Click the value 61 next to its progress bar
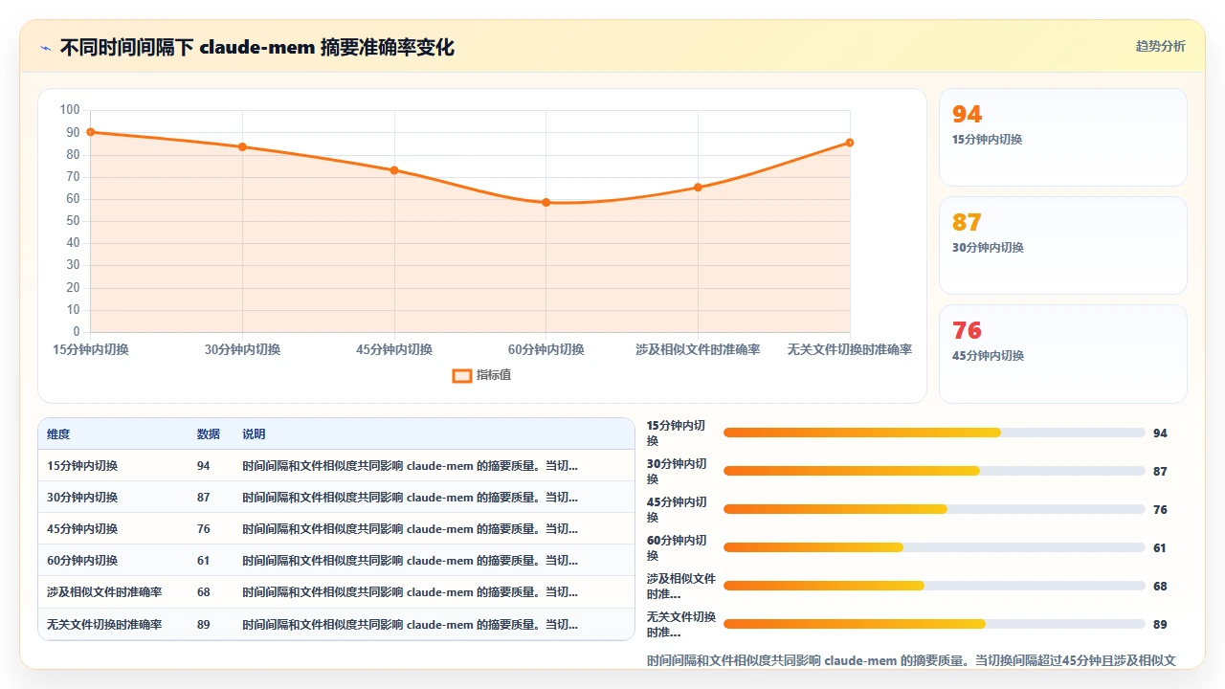The image size is (1225, 689). click(x=1160, y=548)
